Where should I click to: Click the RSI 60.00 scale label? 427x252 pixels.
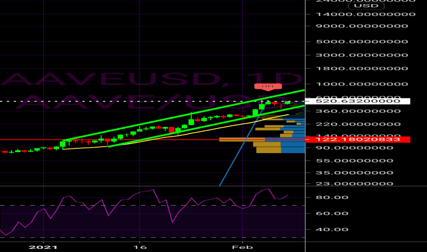pyautogui.click(x=332, y=214)
